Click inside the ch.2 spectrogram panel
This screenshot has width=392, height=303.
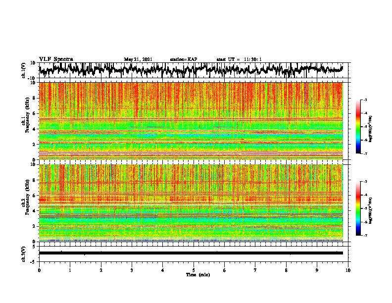tap(191, 203)
